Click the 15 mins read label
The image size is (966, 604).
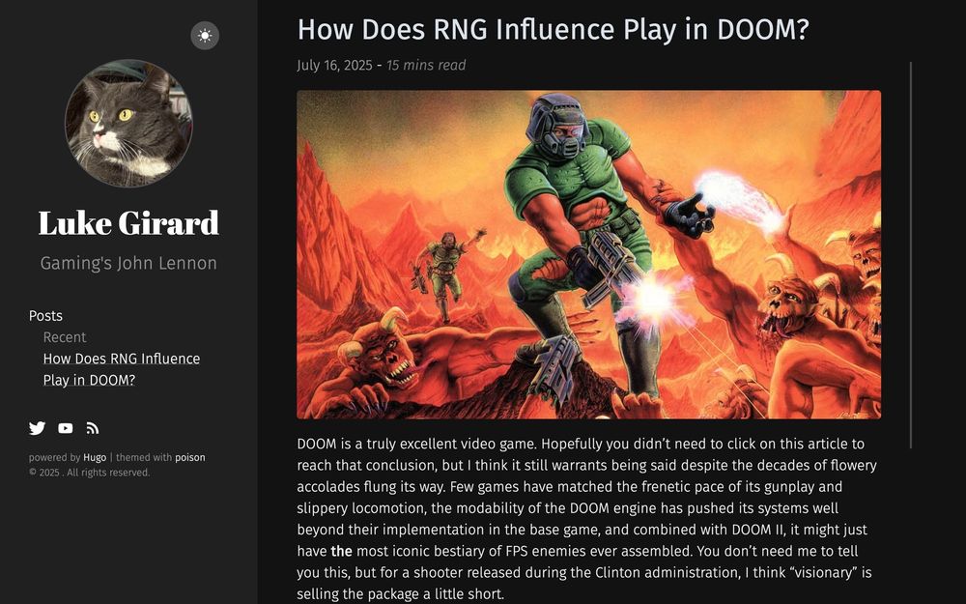pos(426,66)
